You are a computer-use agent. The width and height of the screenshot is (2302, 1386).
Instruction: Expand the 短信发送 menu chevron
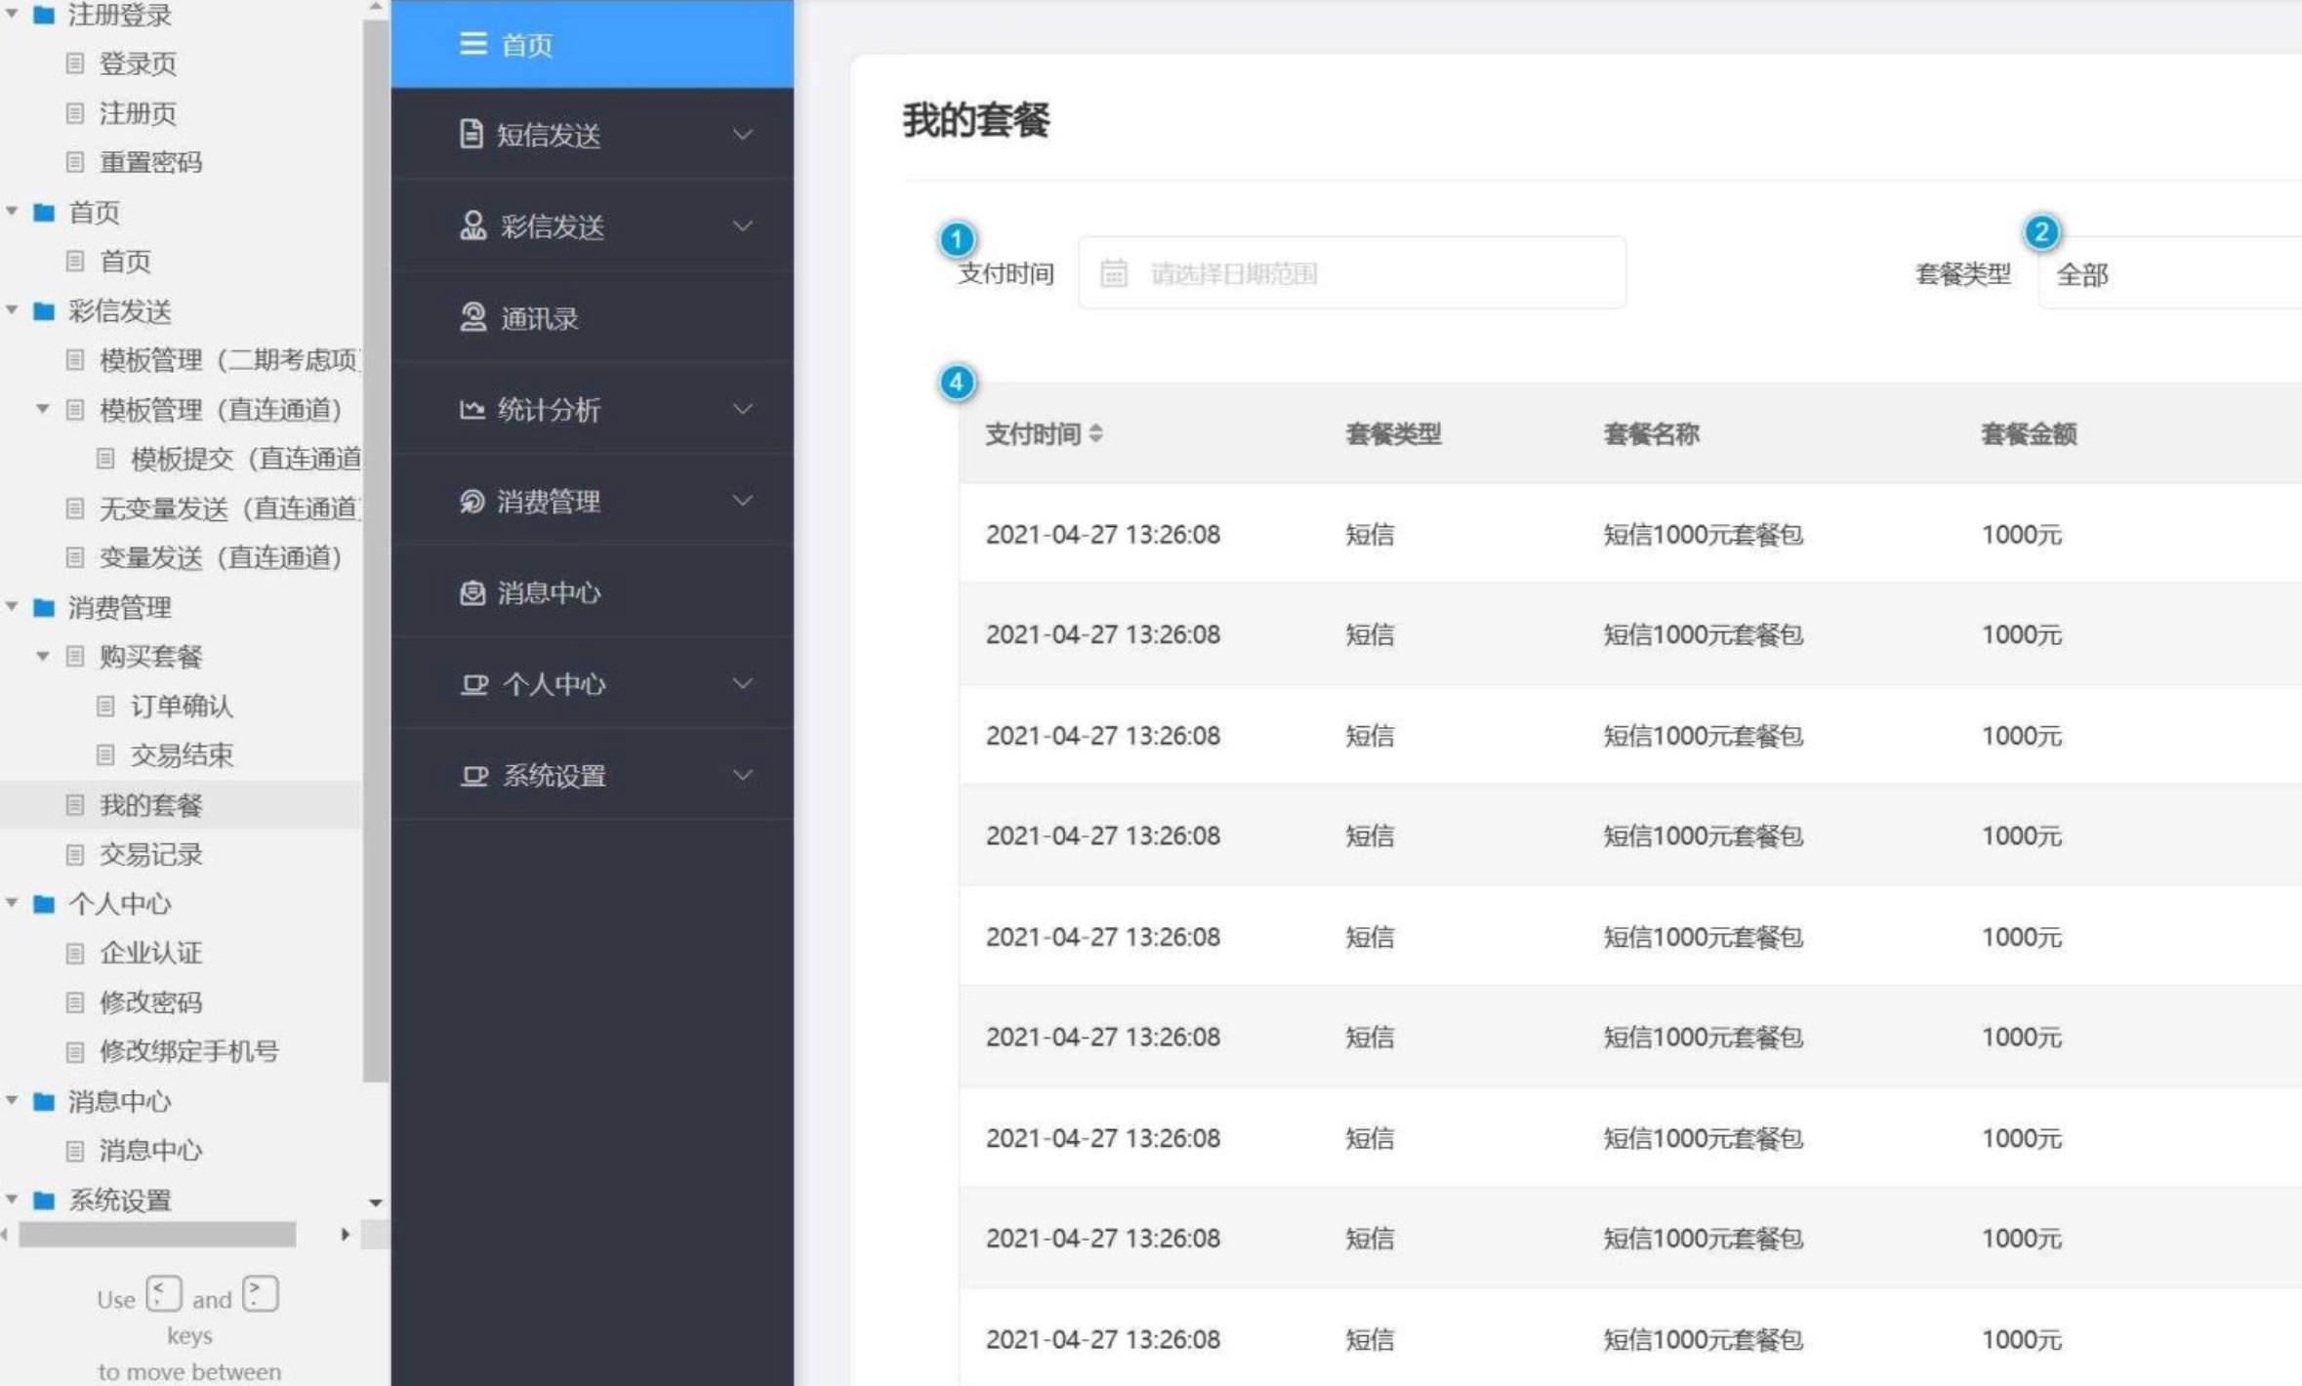point(743,135)
